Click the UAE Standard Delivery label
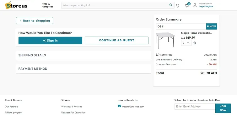 coord(169,60)
